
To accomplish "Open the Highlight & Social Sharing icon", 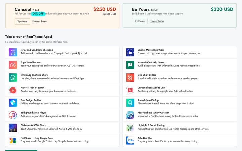I will tap(130, 128).
